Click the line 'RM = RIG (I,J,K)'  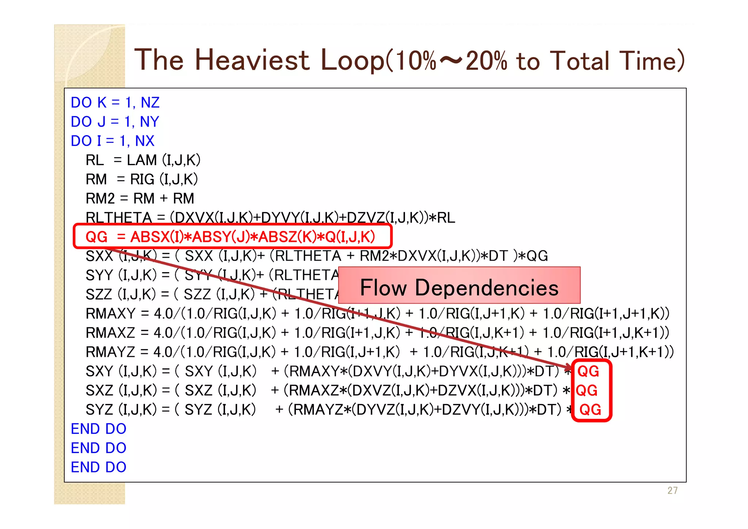click(142, 179)
